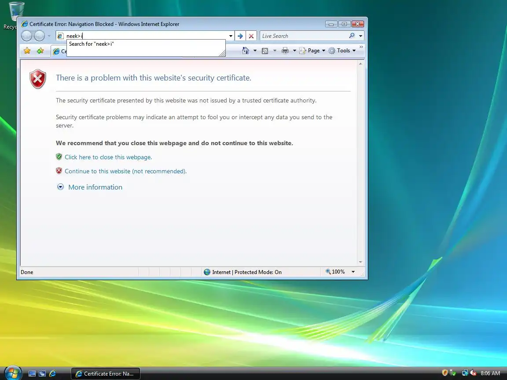Click in the address bar text field
507x380 pixels.
click(146, 36)
